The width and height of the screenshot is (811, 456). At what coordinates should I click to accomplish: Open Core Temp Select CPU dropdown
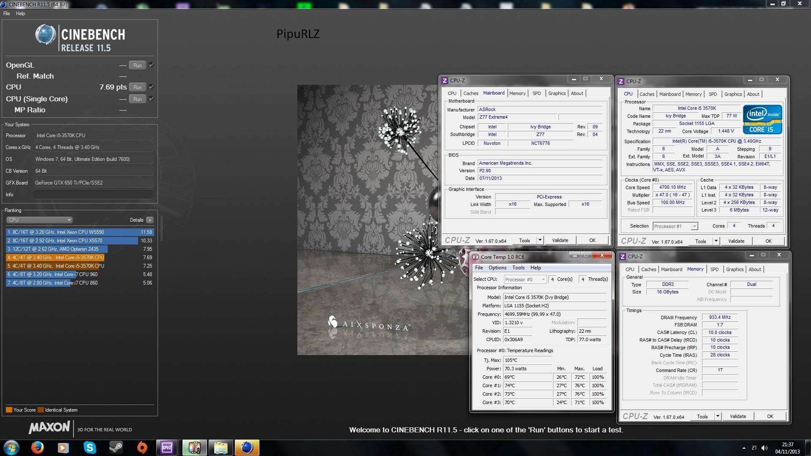(x=525, y=280)
